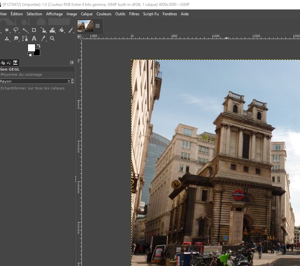This screenshot has height=266, width=300.
Task: Select the Color picker eyedropper tool
Action: [x=43, y=39]
